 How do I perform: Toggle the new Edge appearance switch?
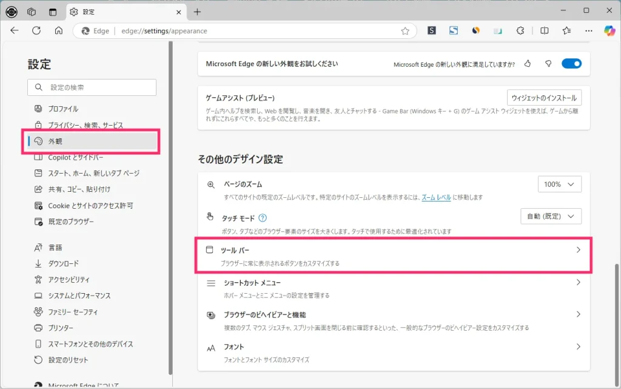pyautogui.click(x=571, y=63)
